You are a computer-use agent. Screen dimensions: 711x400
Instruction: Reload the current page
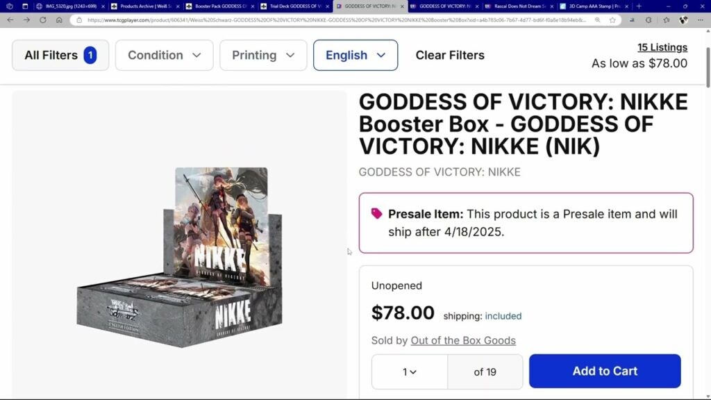click(42, 20)
